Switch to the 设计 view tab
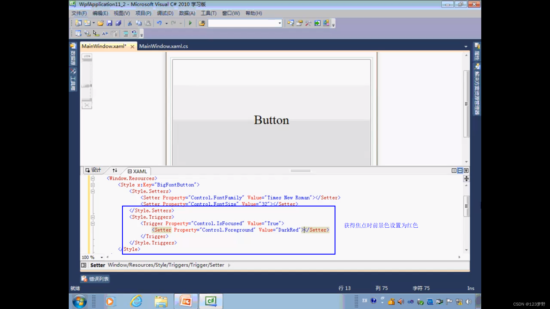The image size is (550, 309). click(93, 170)
